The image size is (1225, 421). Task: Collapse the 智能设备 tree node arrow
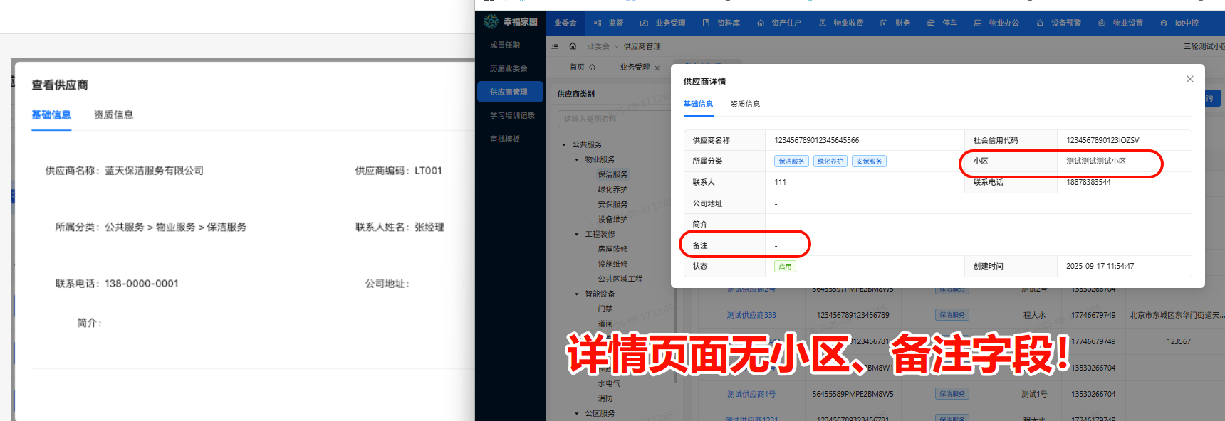coord(577,294)
